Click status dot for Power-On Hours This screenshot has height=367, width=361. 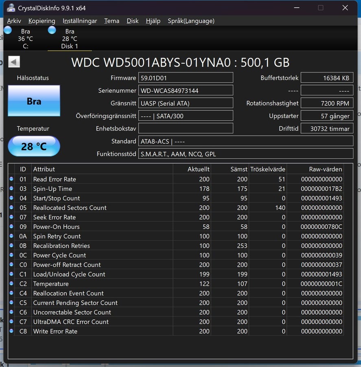pyautogui.click(x=11, y=226)
